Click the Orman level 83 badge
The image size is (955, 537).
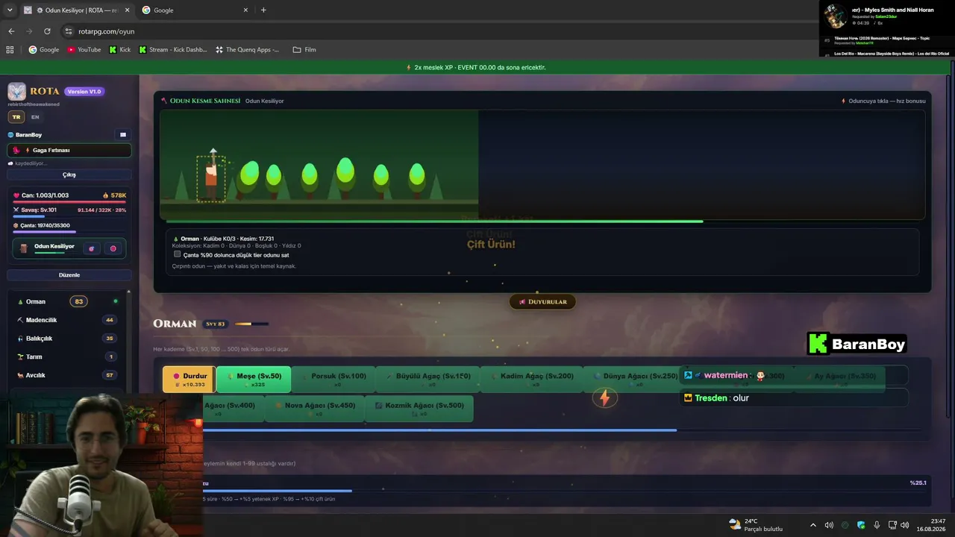[x=78, y=301]
